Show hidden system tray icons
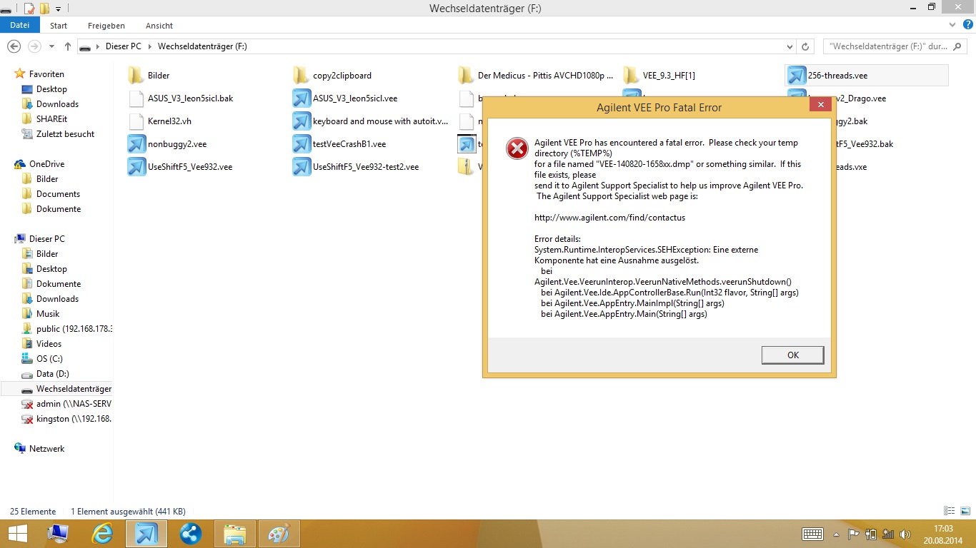This screenshot has height=548, width=976. click(x=837, y=534)
